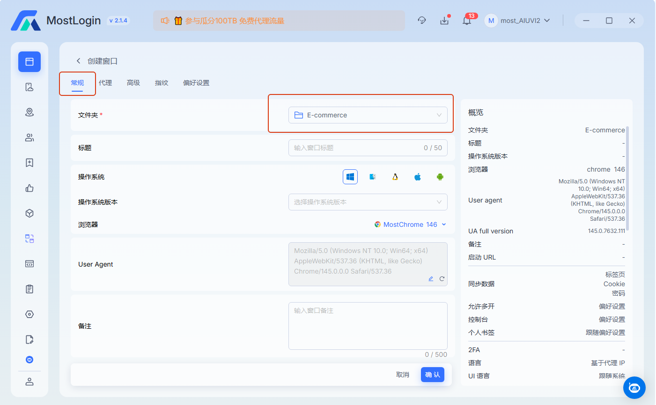The width and height of the screenshot is (656, 405).
Task: Click the User Agent edit pencil icon
Action: 431,279
